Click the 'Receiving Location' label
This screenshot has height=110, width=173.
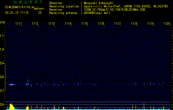tap(64, 6)
